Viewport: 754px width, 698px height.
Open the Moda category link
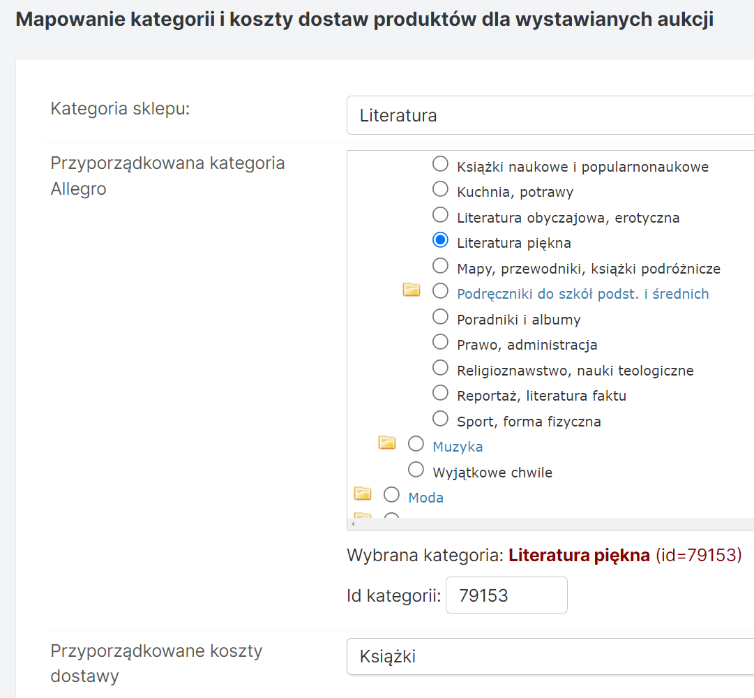pos(425,498)
